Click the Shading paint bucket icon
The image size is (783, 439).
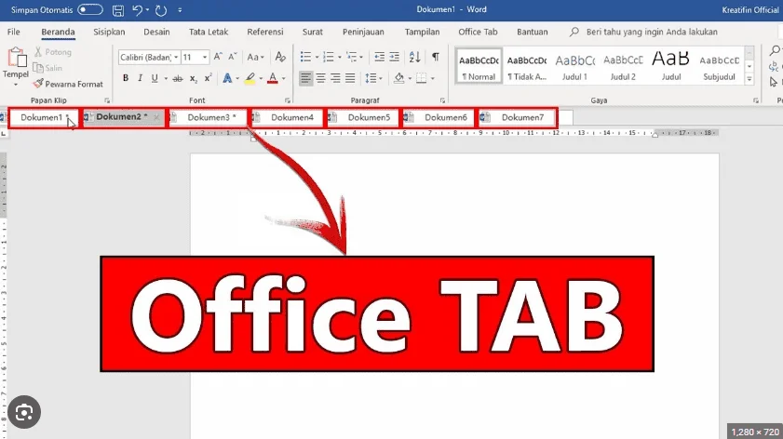point(399,78)
